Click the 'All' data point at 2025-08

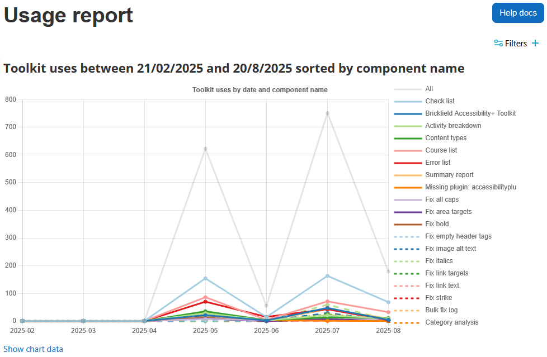388,271
